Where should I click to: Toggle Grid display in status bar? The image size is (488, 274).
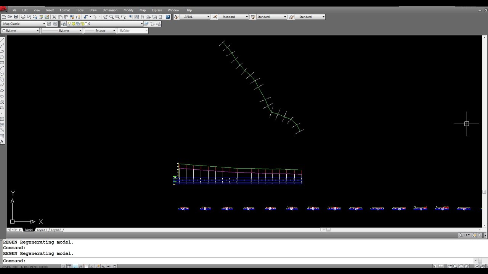69,266
